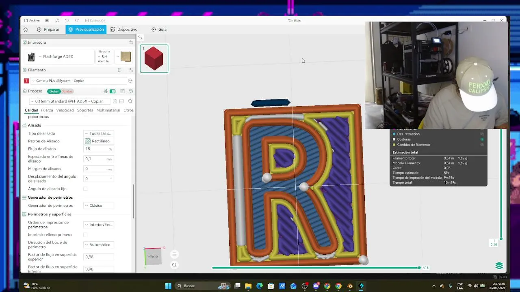Viewport: 520px width, 292px height.
Task: Open the Patrón de Alisado Rectilíneo dropdown
Action: pos(98,141)
